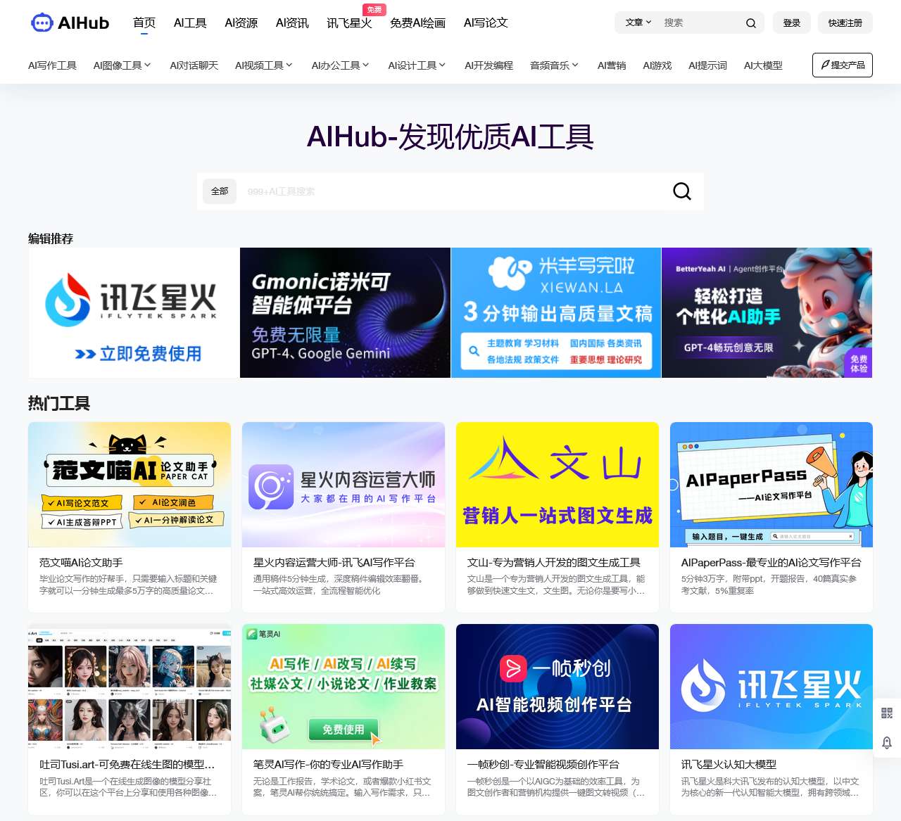
Task: Click the AIPaperPass-最专业的AI论文写作平台 title
Action: [771, 563]
